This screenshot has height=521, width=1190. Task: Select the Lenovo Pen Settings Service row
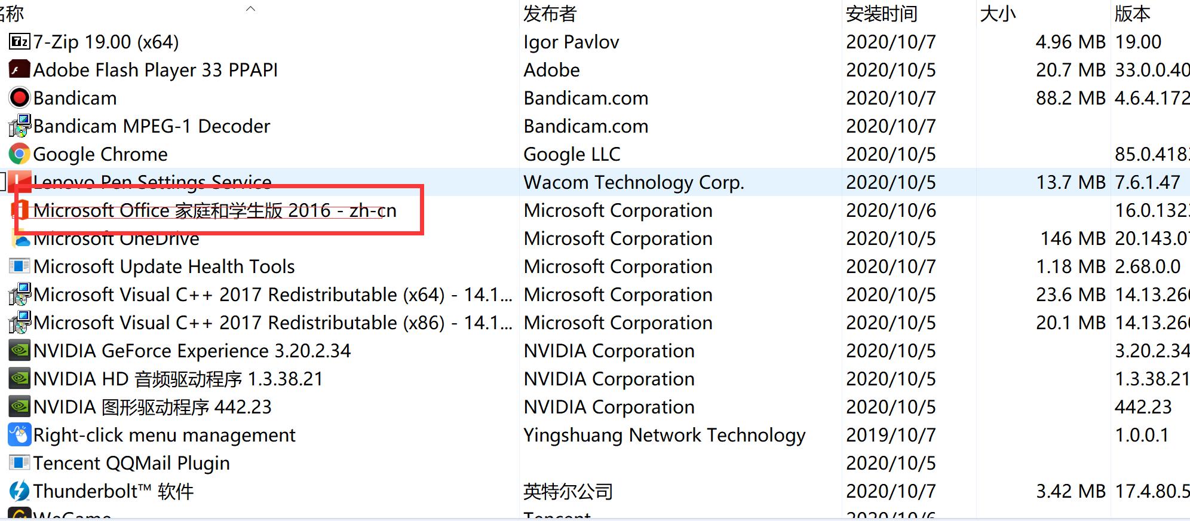(152, 182)
